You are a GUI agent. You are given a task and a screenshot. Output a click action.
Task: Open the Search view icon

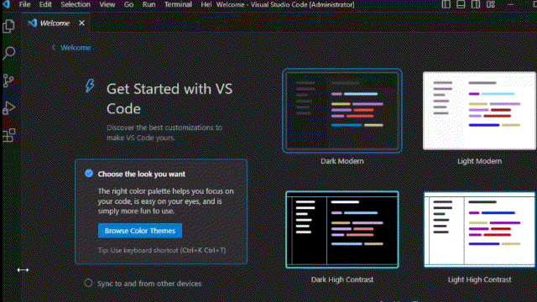pos(9,53)
